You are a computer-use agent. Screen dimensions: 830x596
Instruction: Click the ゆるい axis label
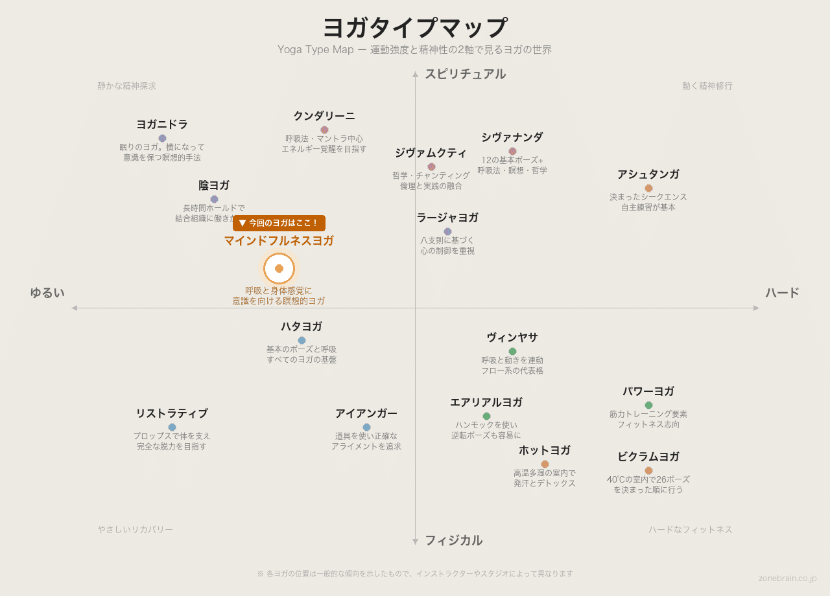tap(47, 293)
